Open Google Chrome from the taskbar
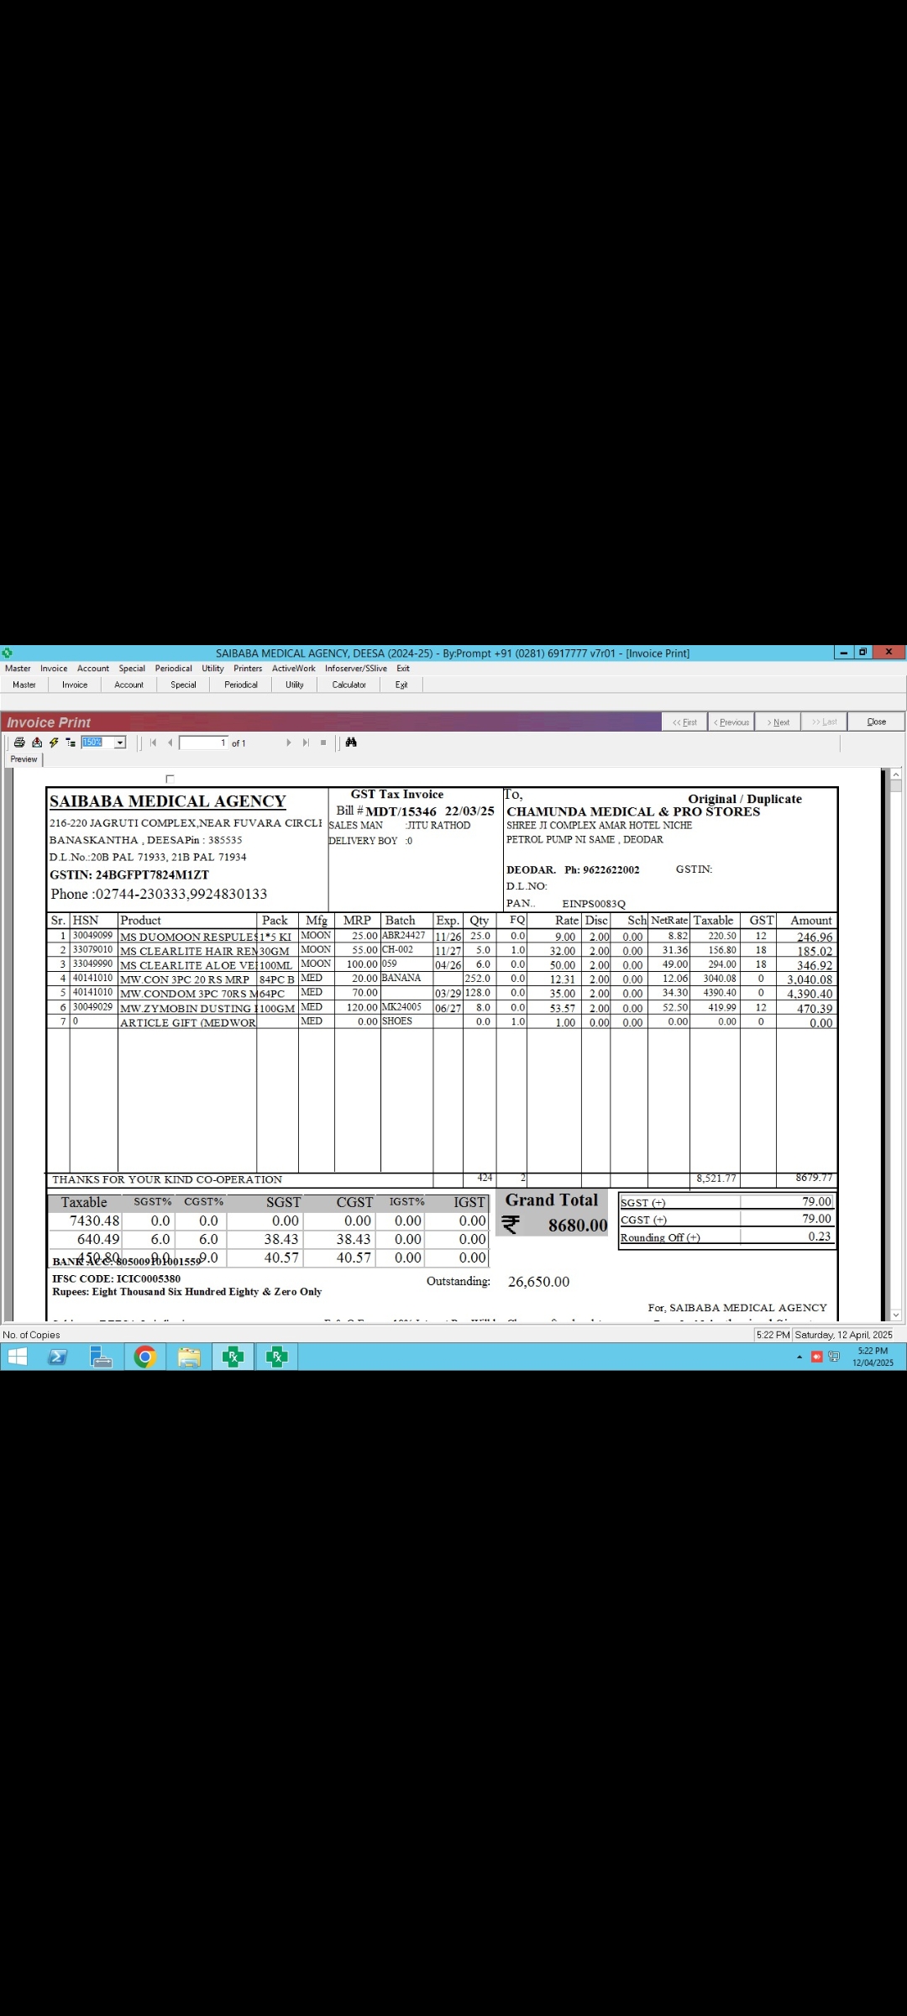The width and height of the screenshot is (907, 2016). coord(145,1357)
